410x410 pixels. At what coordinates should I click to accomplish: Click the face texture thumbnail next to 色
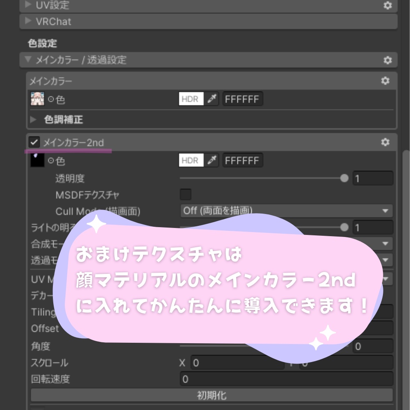point(37,99)
